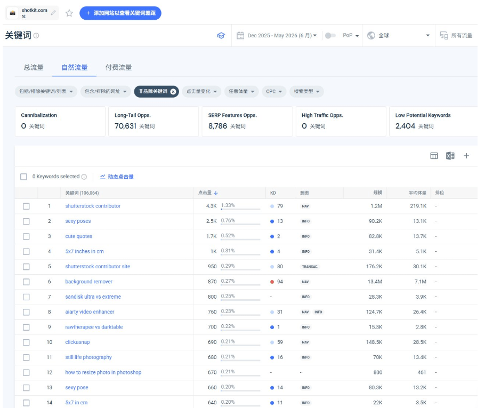
Task: Select the 自然流量 tab
Action: click(x=75, y=67)
